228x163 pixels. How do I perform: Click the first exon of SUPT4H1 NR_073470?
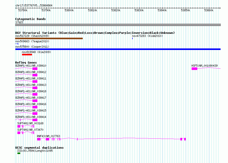coord(19,133)
